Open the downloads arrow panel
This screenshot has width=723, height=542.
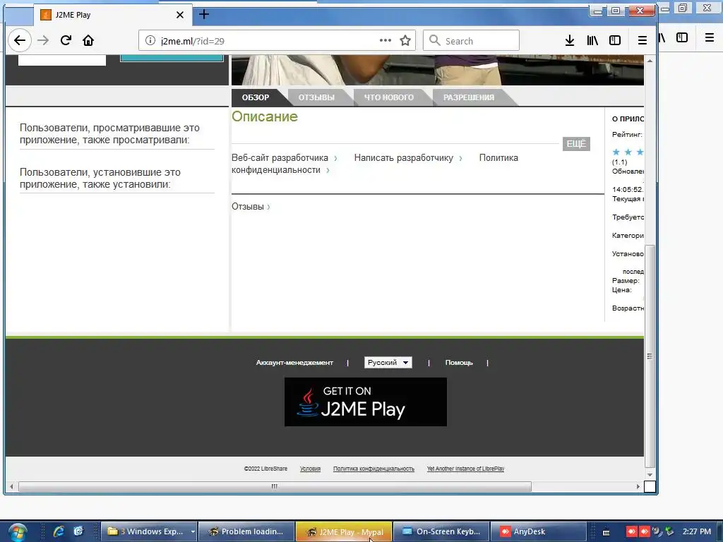click(x=570, y=40)
